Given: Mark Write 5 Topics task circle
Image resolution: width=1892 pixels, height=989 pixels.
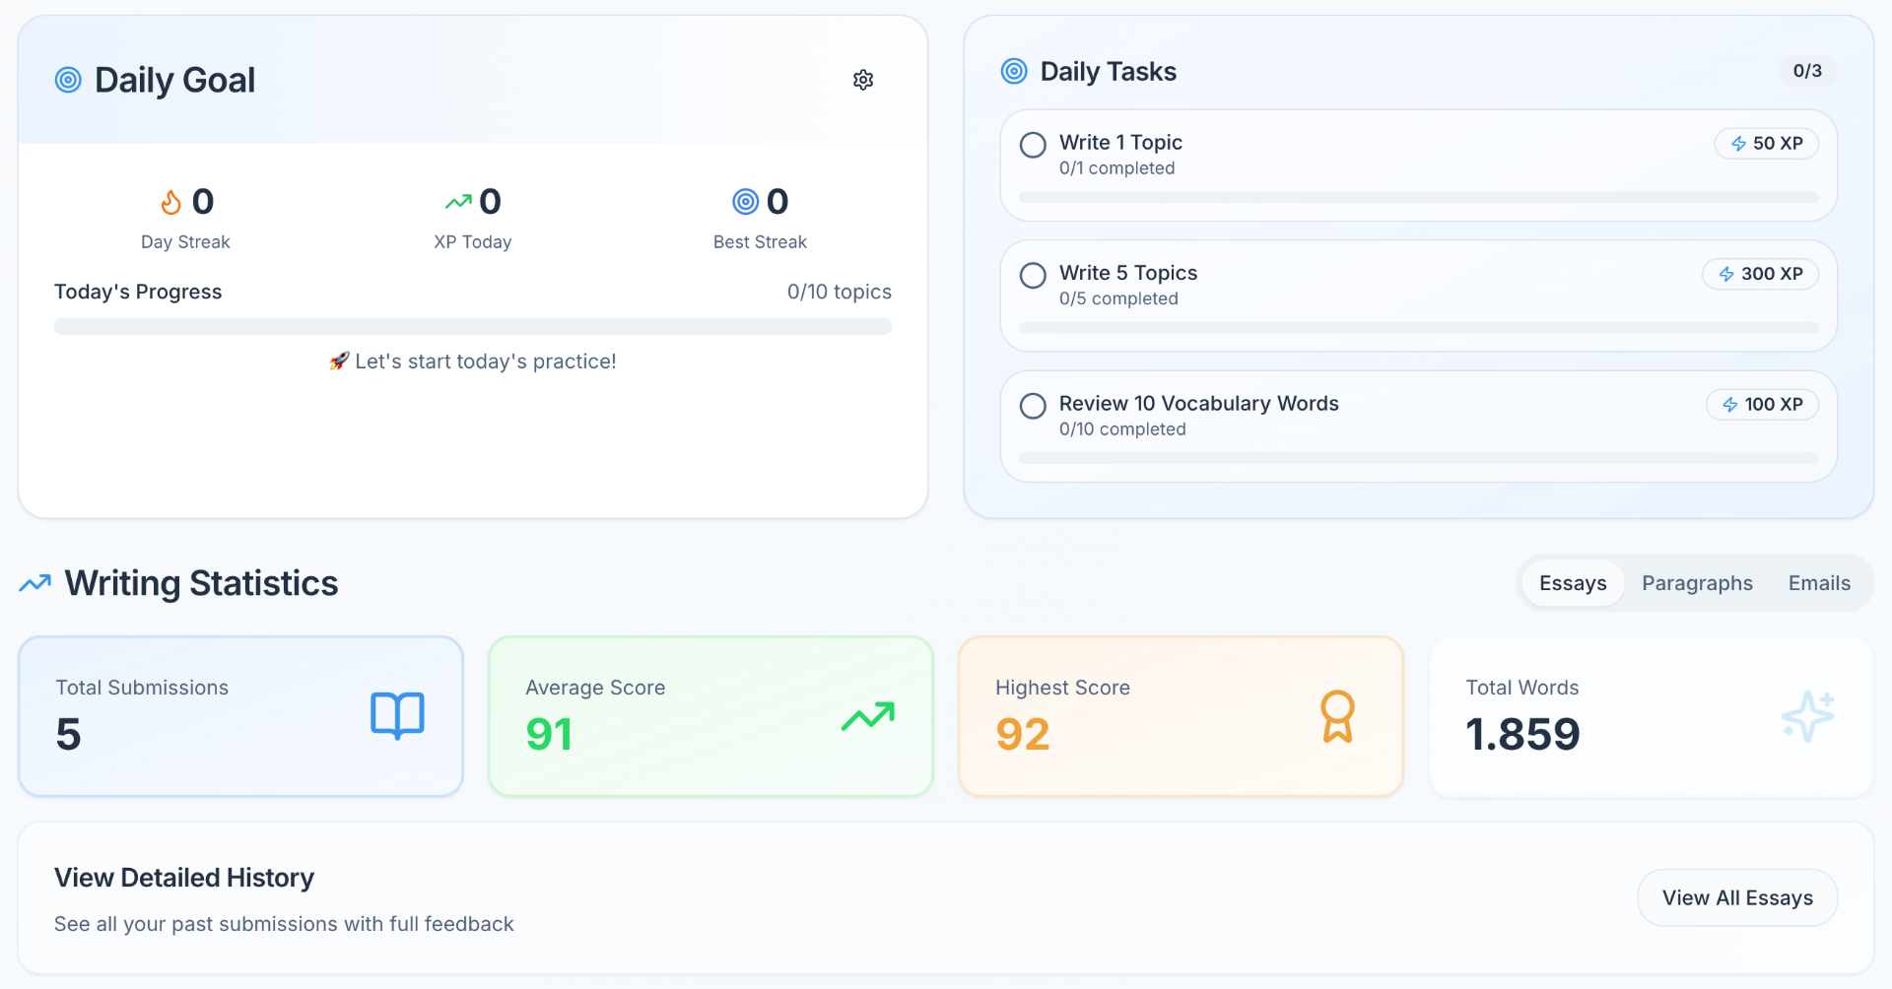Looking at the screenshot, I should click(x=1033, y=275).
